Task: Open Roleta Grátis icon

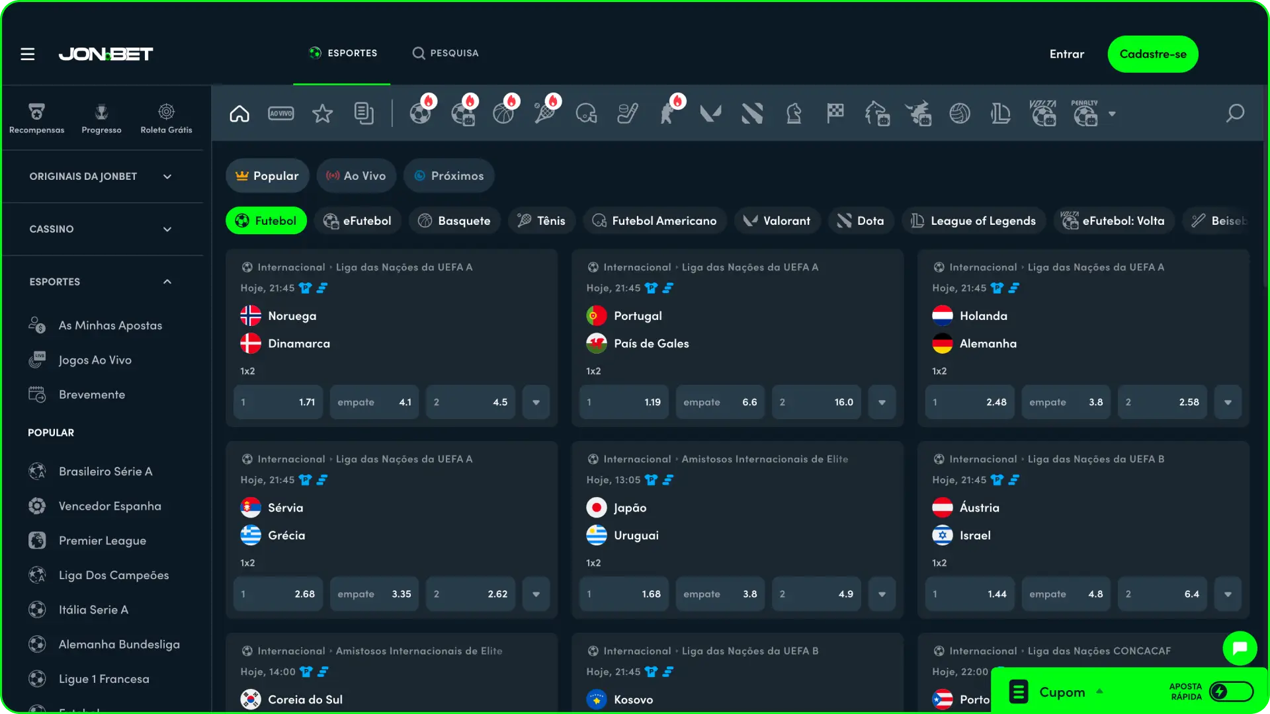Action: [166, 118]
